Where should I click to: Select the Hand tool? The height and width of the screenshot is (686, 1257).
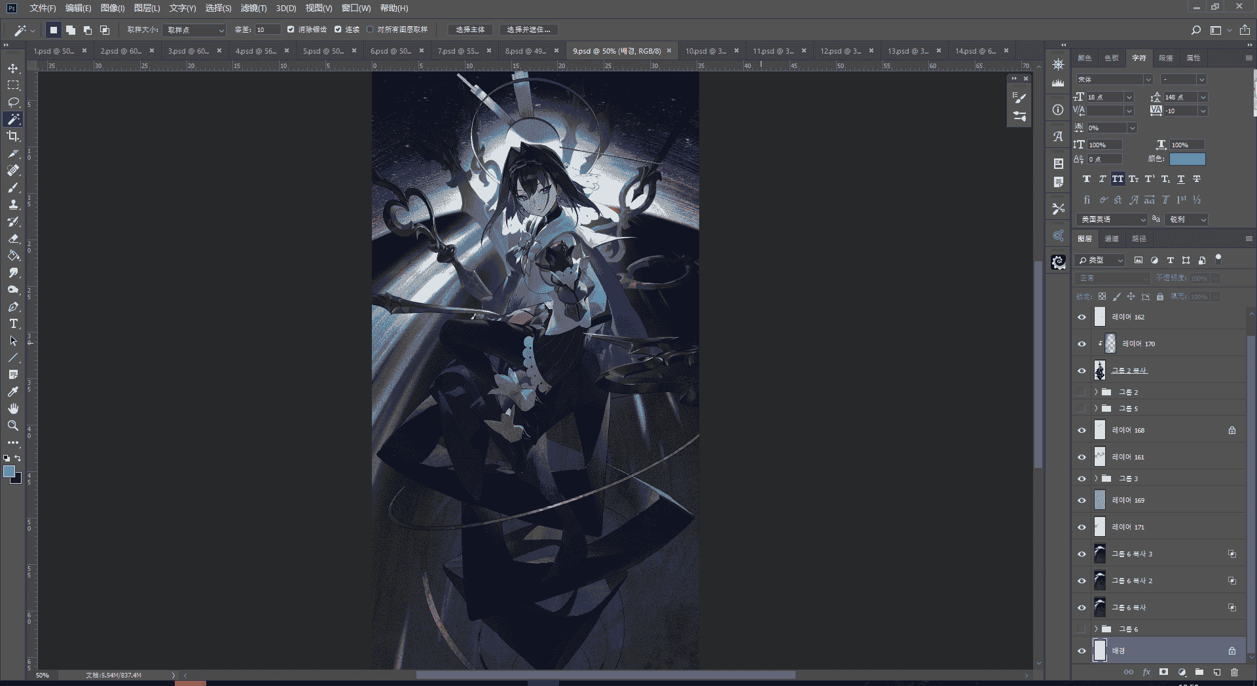point(13,408)
